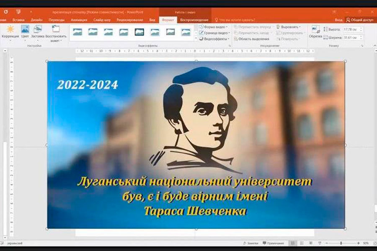This screenshot has width=377, height=251.
Task: Open the Размер group dialog launcher
Action: (x=362, y=46)
